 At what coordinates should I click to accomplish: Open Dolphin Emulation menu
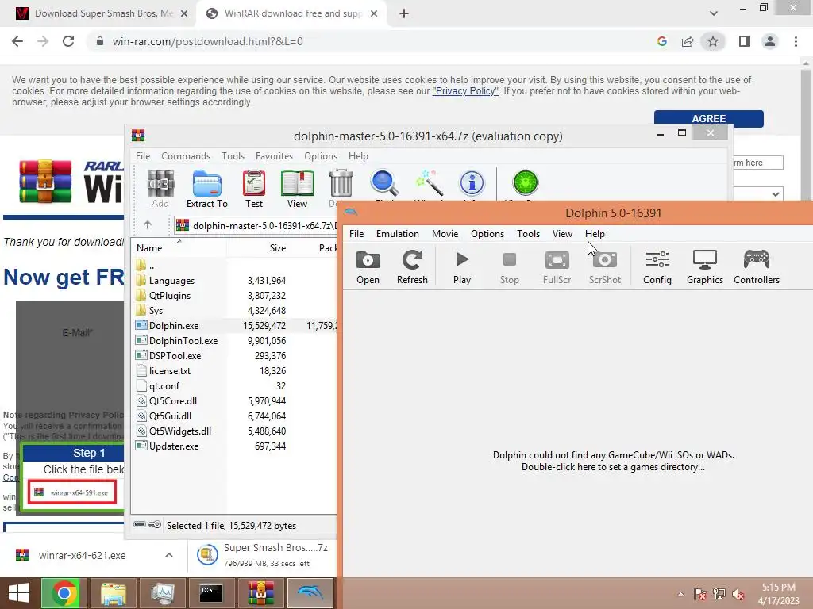398,234
